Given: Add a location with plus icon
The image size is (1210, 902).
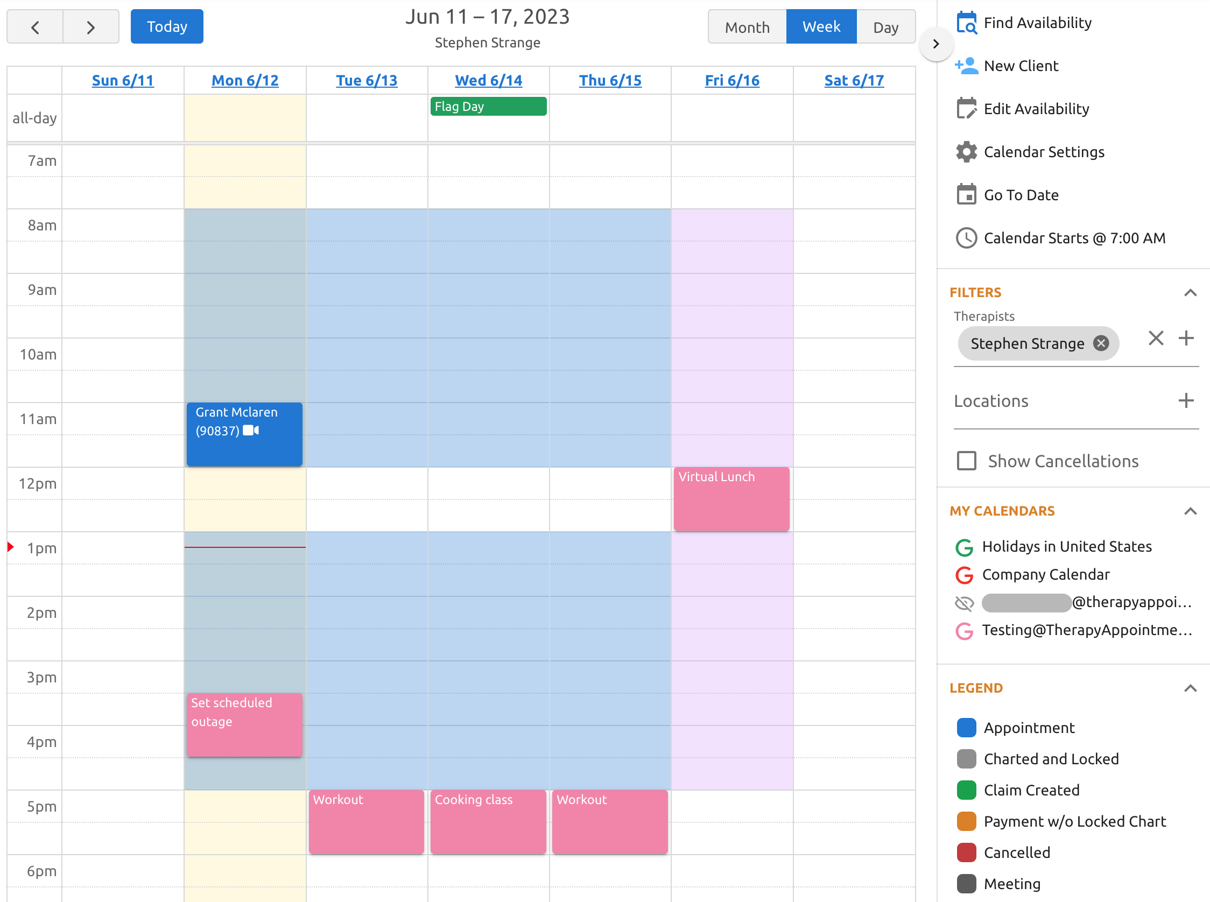Looking at the screenshot, I should click(x=1186, y=401).
